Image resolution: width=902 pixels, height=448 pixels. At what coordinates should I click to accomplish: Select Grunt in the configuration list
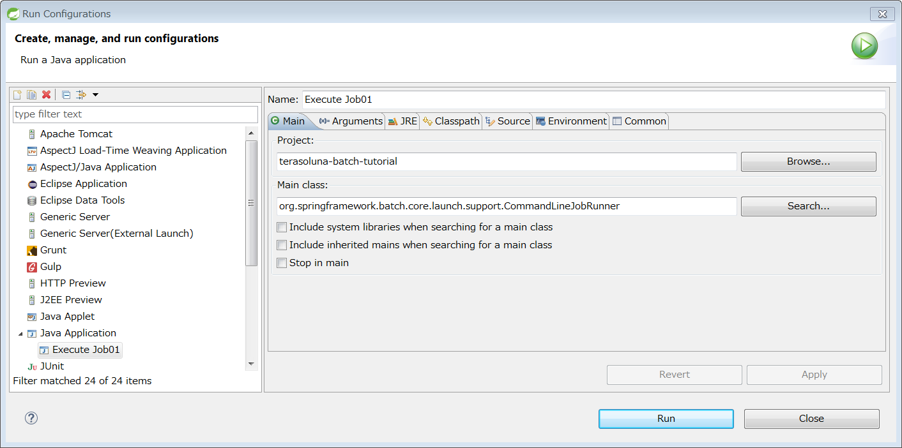53,250
